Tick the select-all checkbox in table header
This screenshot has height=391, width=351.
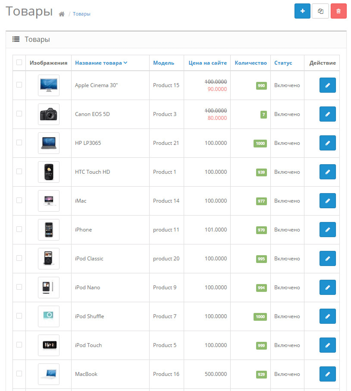point(19,63)
